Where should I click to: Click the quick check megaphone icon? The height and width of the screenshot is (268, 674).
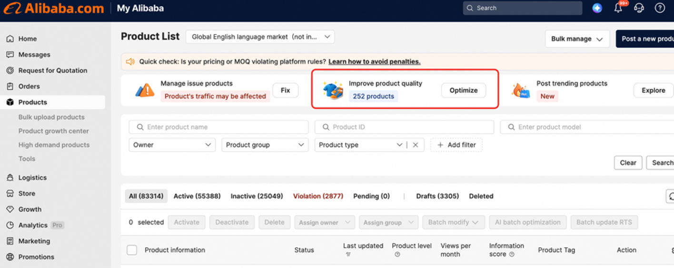point(130,62)
